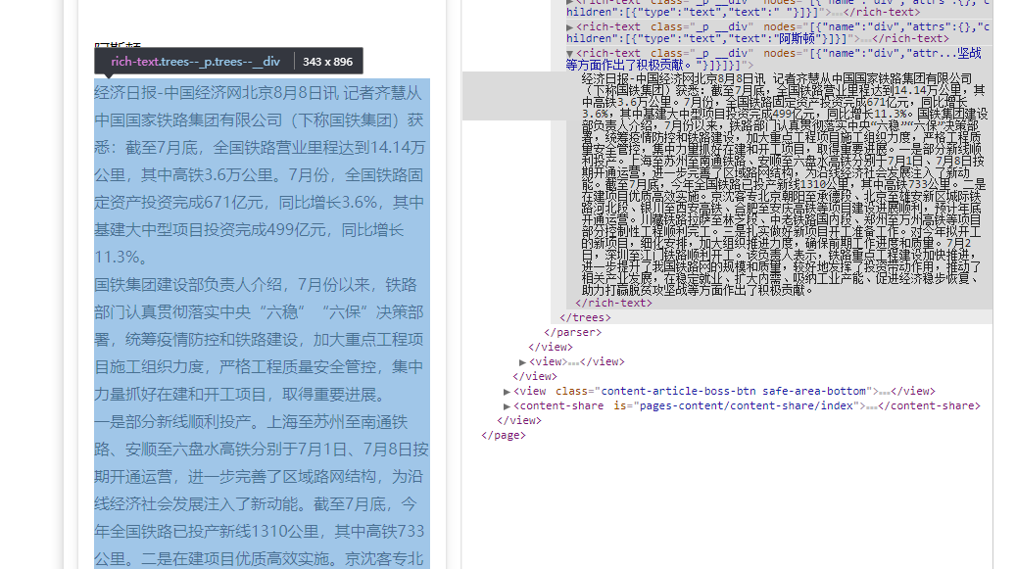Expand the rich-text node containing 阿斯顿
Viewport: 1016px width, 569px height.
point(569,27)
